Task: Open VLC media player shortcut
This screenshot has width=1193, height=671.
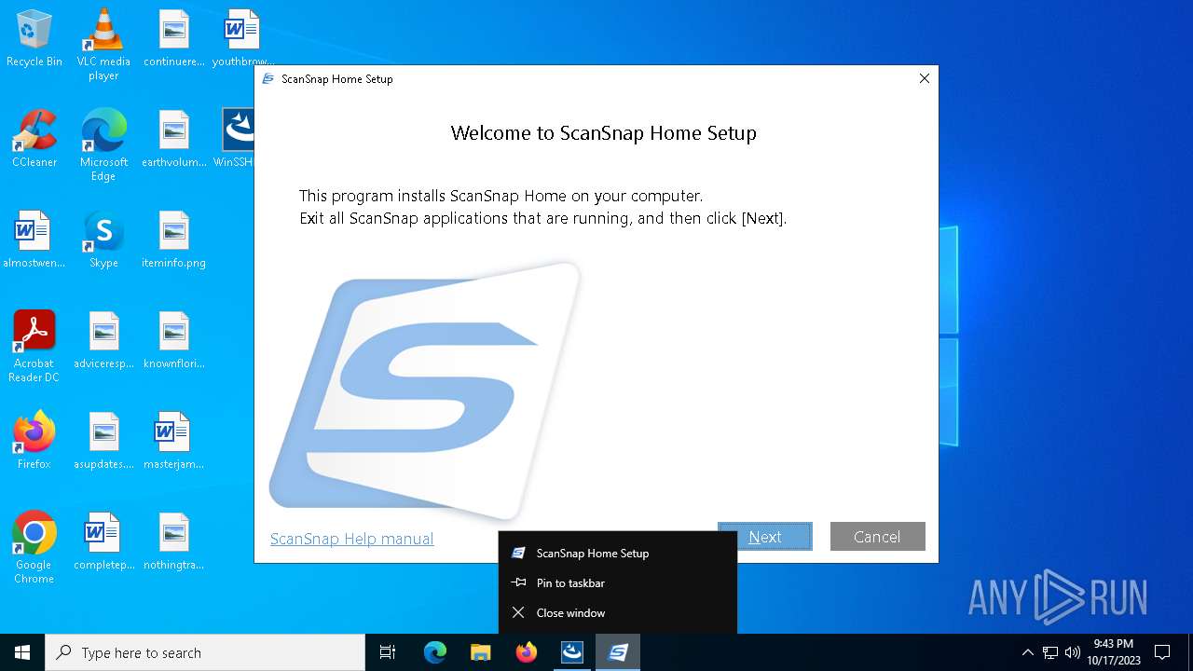Action: click(x=103, y=45)
